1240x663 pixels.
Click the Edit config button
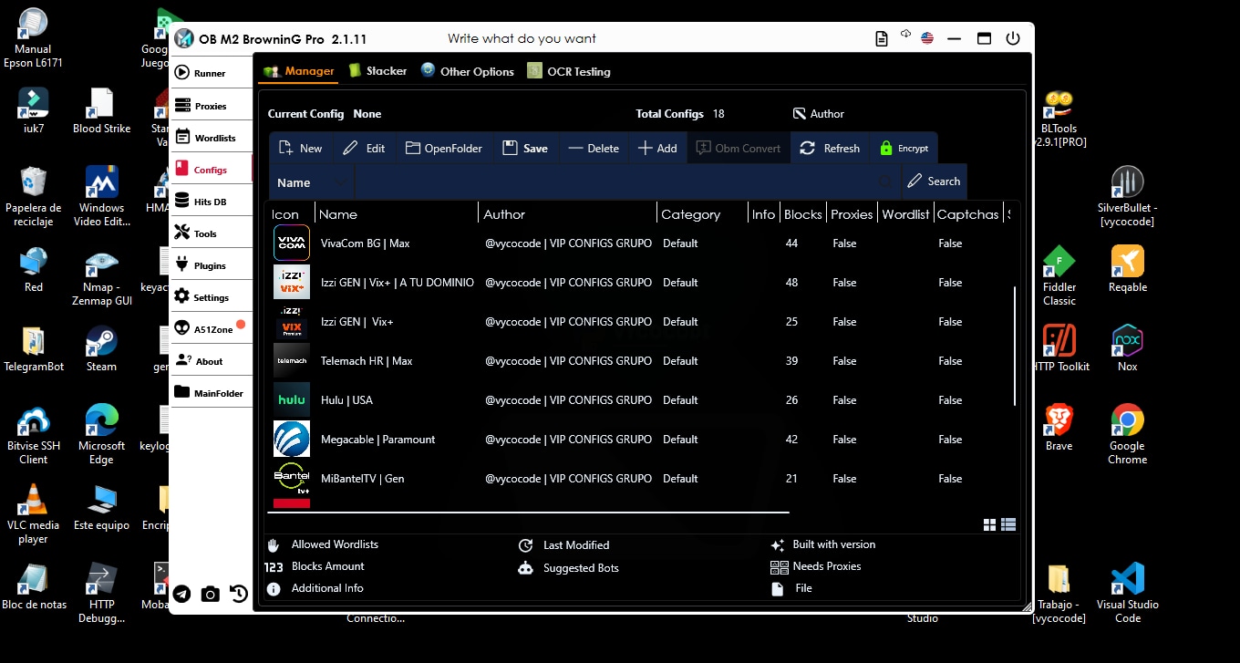[364, 148]
